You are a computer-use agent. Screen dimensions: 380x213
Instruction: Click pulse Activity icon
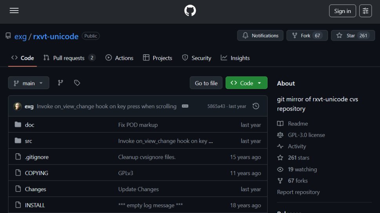click(280, 146)
